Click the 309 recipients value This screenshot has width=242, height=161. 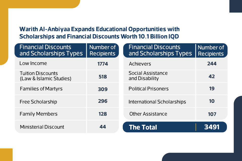tap(103, 89)
